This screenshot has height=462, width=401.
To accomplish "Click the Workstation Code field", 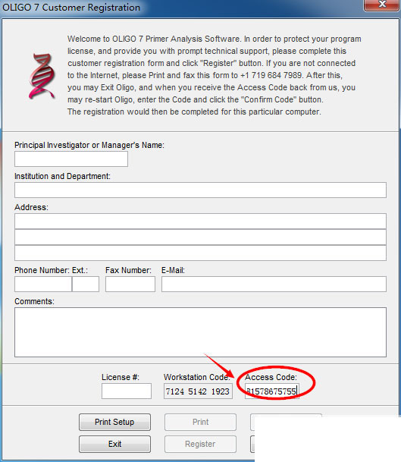I will tap(198, 391).
